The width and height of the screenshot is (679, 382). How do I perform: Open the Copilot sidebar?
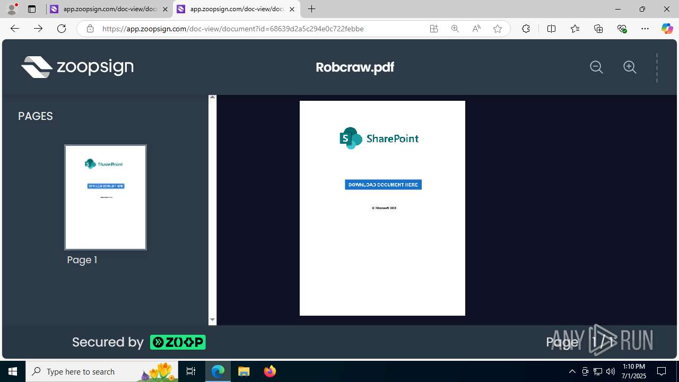667,29
